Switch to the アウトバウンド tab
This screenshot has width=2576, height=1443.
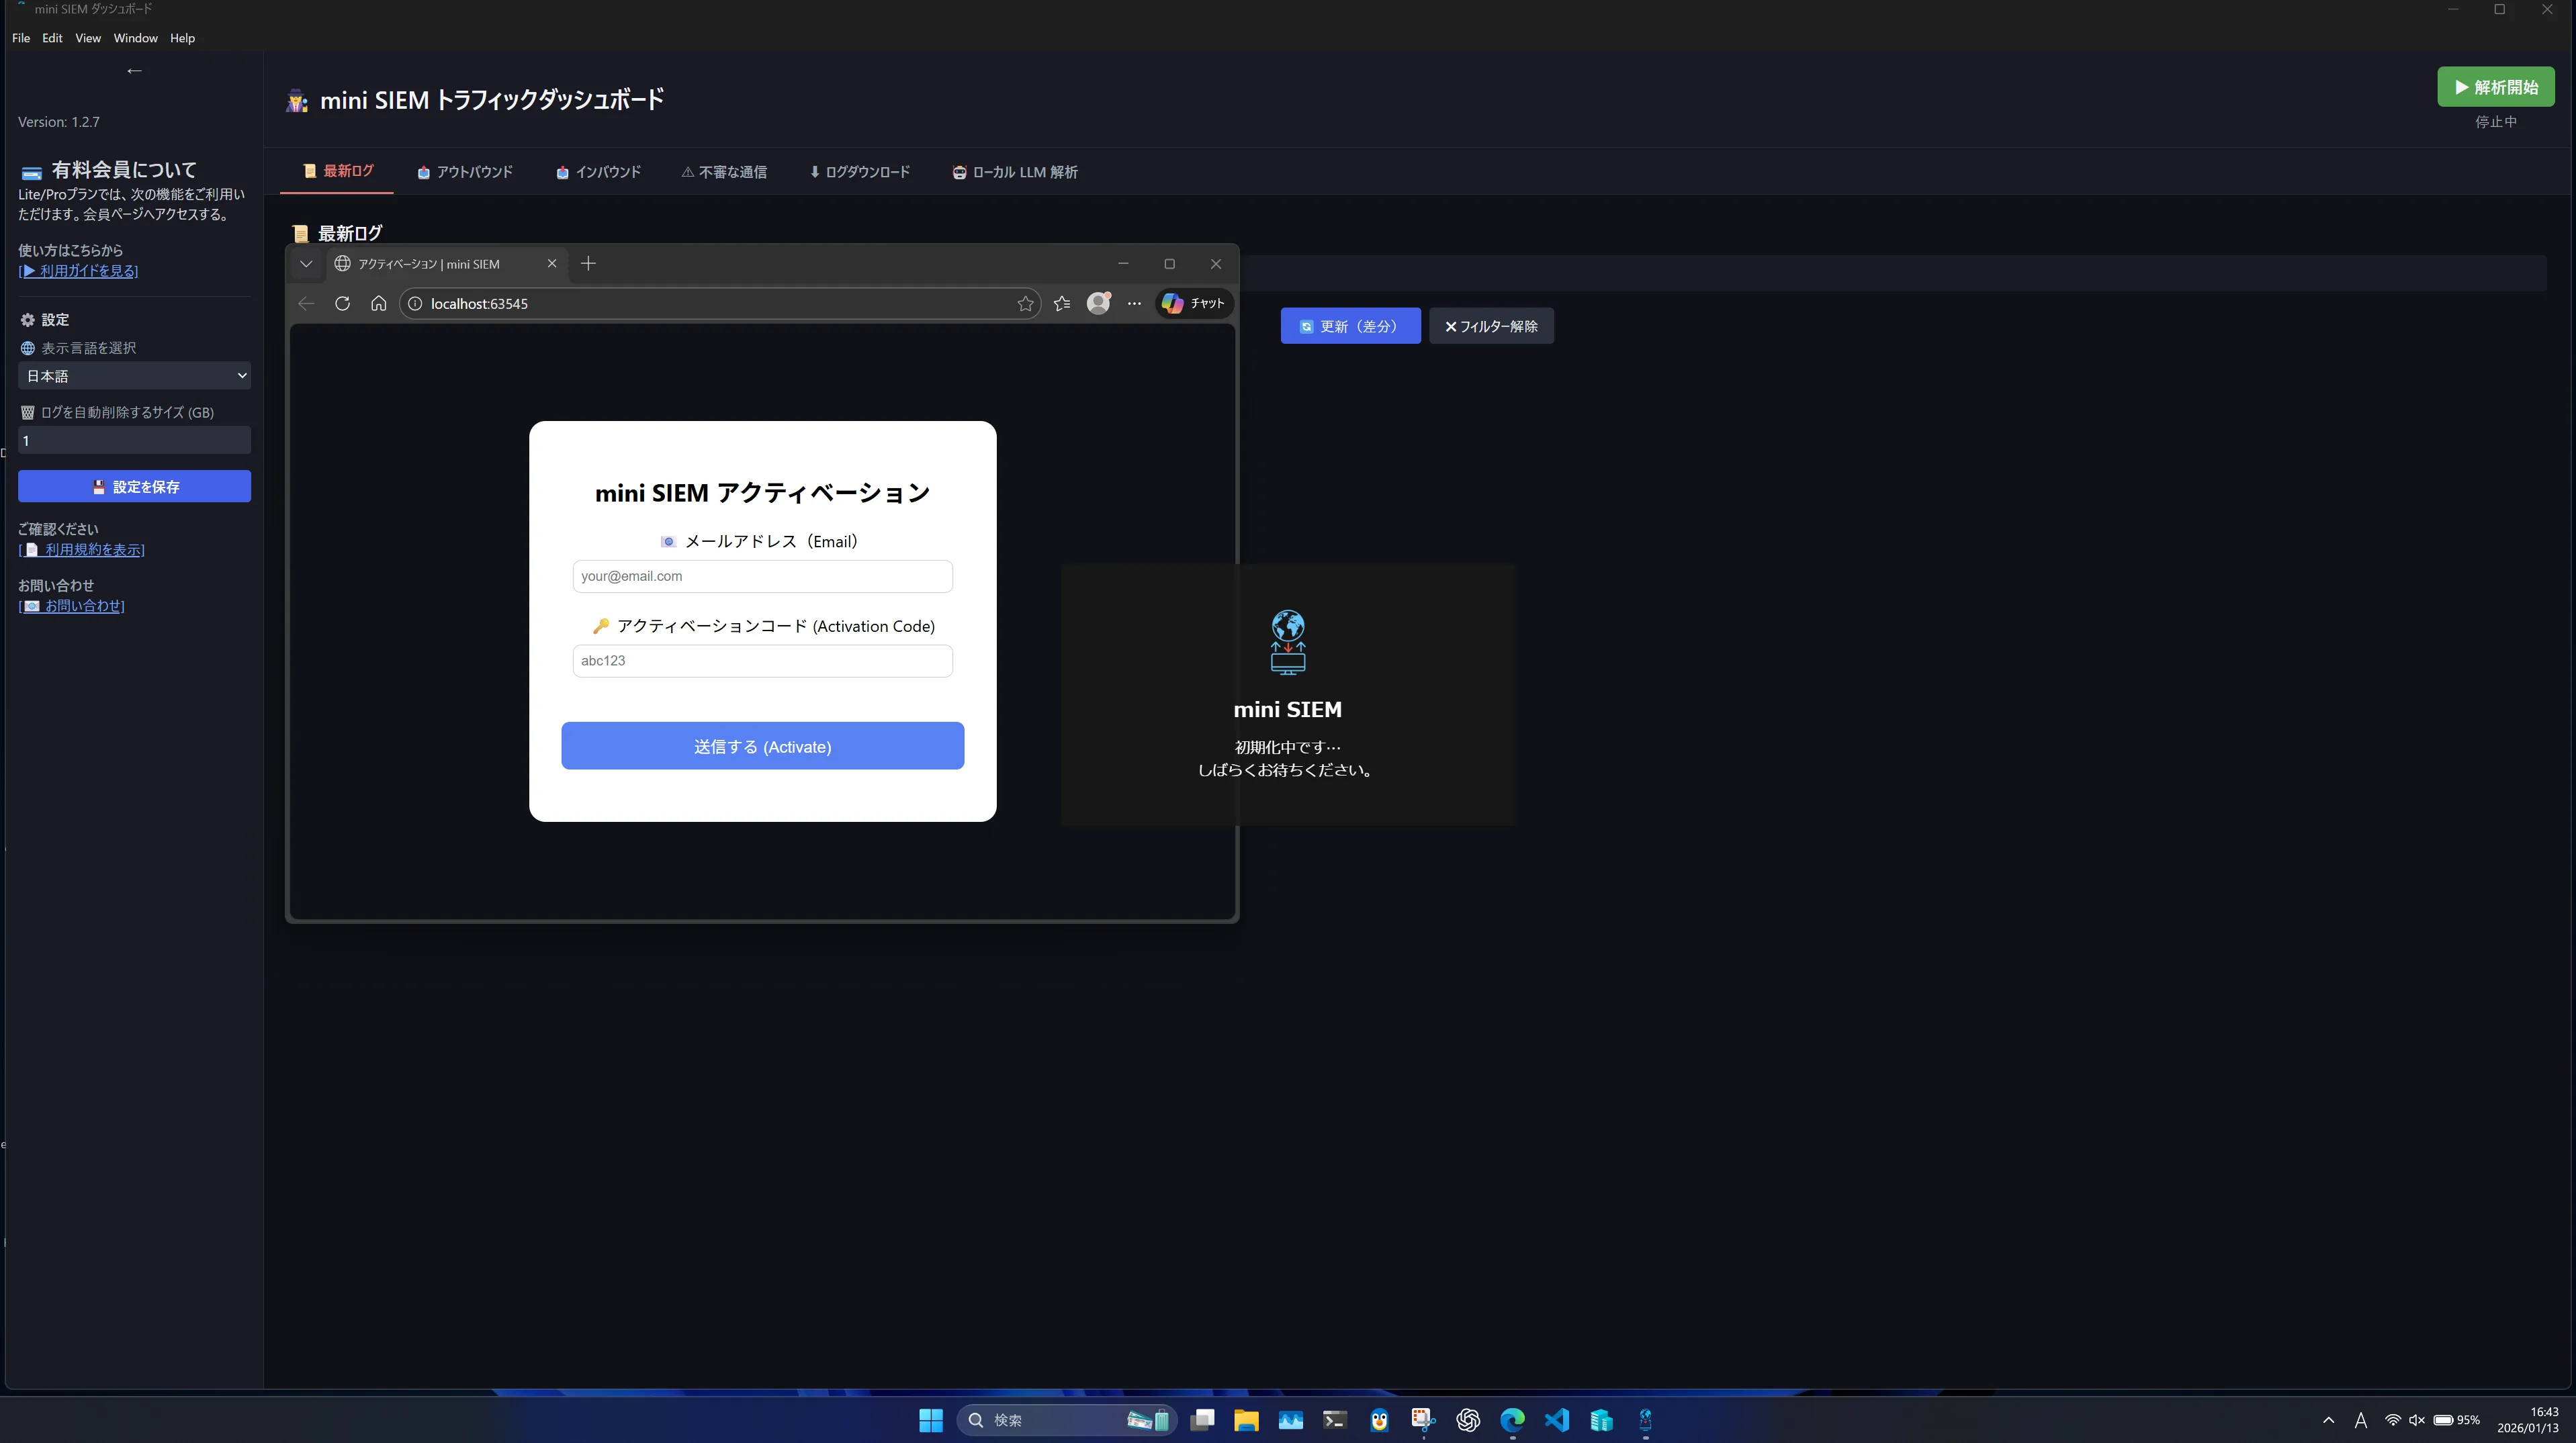[x=465, y=172]
